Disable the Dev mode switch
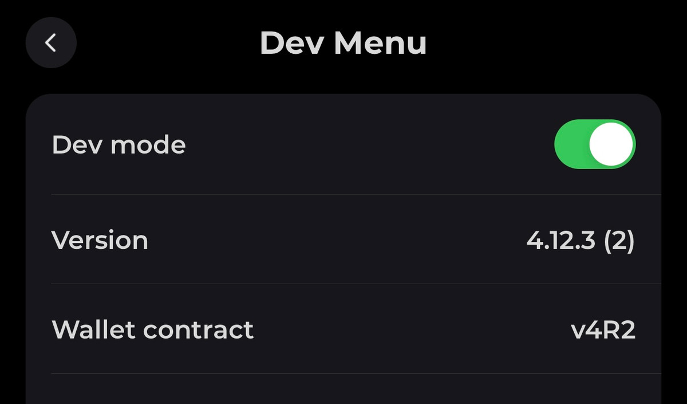The width and height of the screenshot is (687, 404). click(595, 144)
